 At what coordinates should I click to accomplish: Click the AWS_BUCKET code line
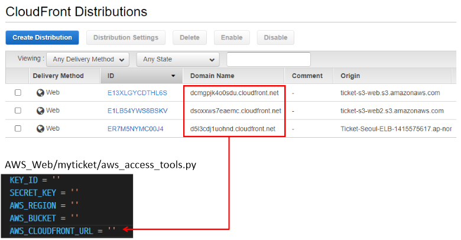44,218
